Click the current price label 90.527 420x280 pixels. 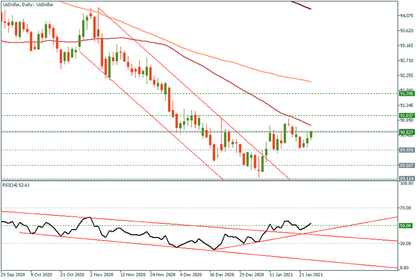406,132
